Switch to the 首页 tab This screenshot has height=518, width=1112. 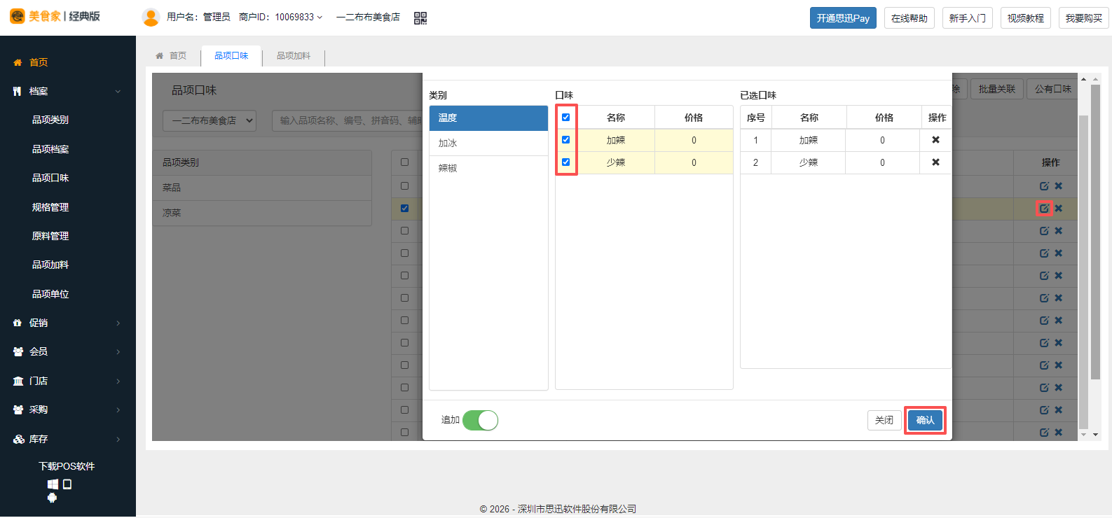click(171, 56)
